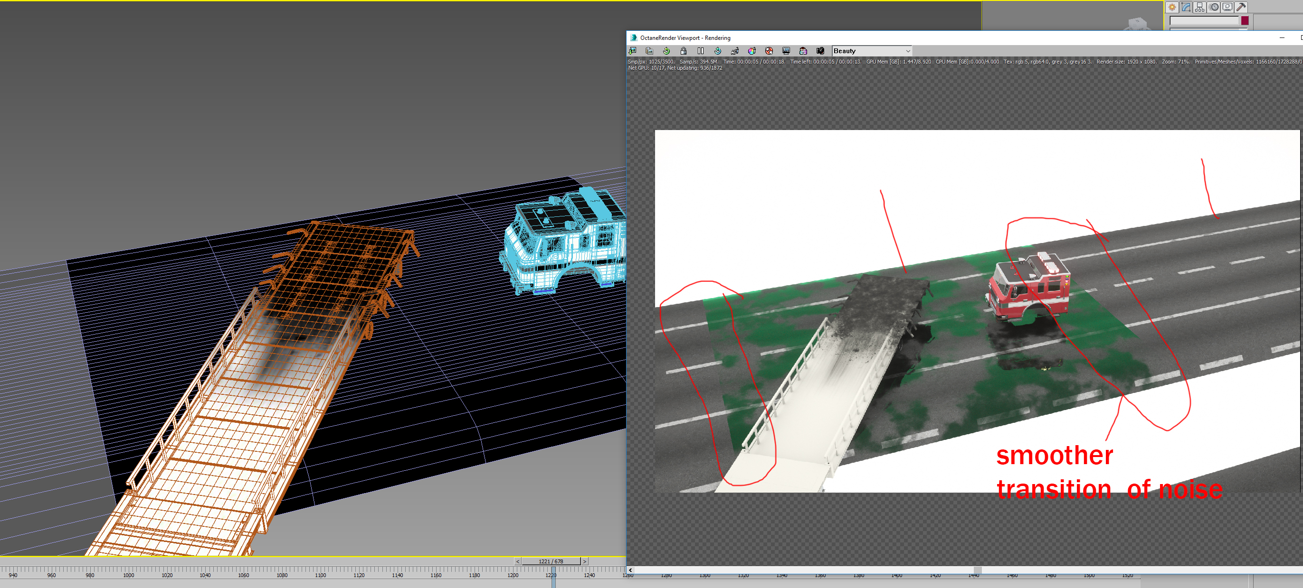Click the blue refresh scene icon

[x=718, y=51]
